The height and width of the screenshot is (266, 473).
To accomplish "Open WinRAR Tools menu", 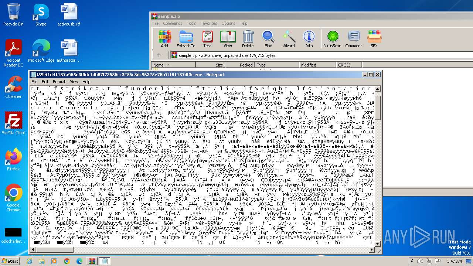I will [x=191, y=23].
